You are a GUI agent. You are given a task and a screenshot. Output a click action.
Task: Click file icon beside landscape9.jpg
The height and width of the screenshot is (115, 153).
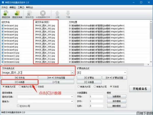(x=3, y=50)
